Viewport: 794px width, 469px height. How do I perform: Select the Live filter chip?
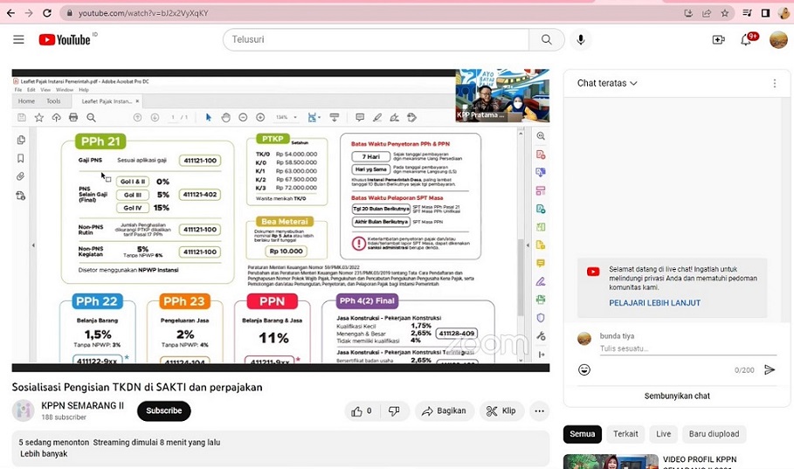(x=664, y=434)
